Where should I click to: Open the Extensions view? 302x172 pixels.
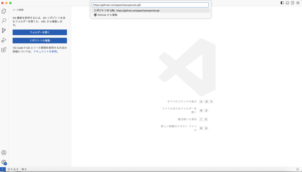click(4, 50)
